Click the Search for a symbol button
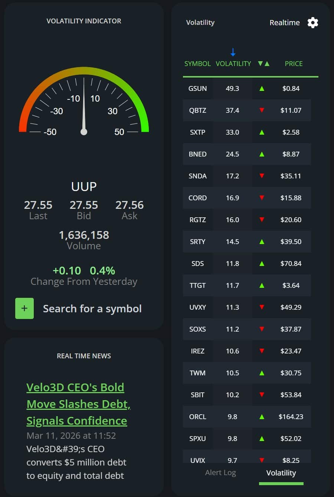The height and width of the screenshot is (497, 334). coord(92,308)
